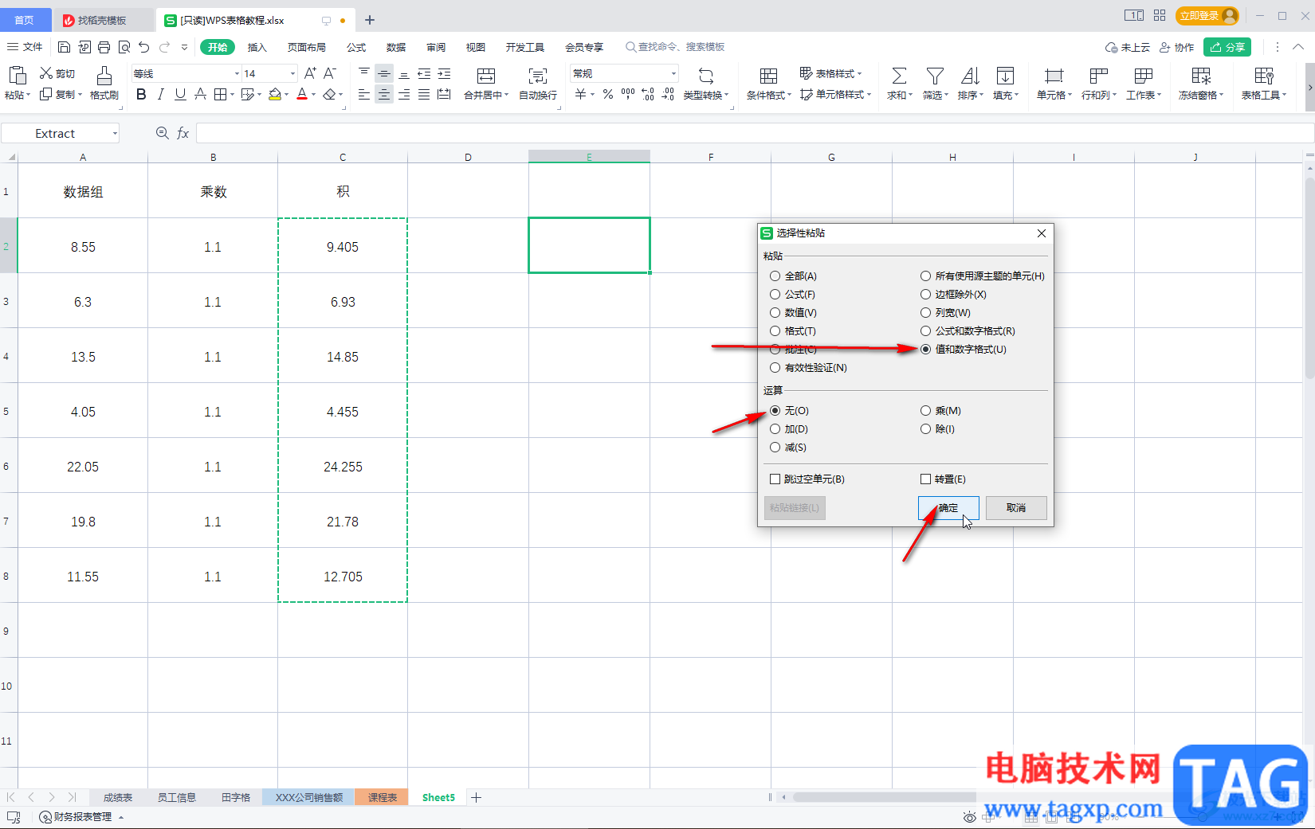Select the Format Painter brush

point(104,76)
